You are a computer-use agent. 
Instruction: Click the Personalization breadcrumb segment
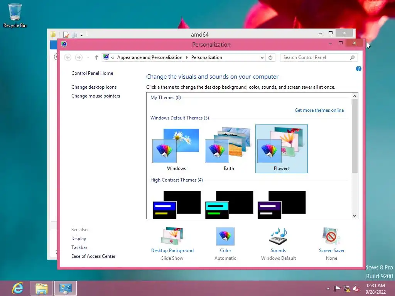[207, 57]
